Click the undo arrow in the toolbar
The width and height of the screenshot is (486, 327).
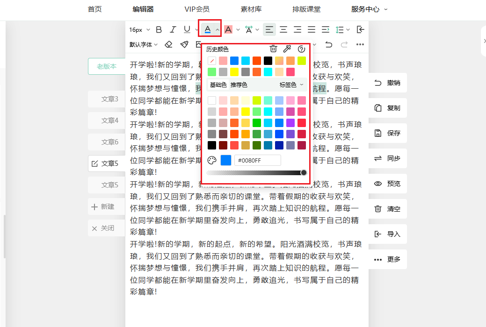[329, 44]
